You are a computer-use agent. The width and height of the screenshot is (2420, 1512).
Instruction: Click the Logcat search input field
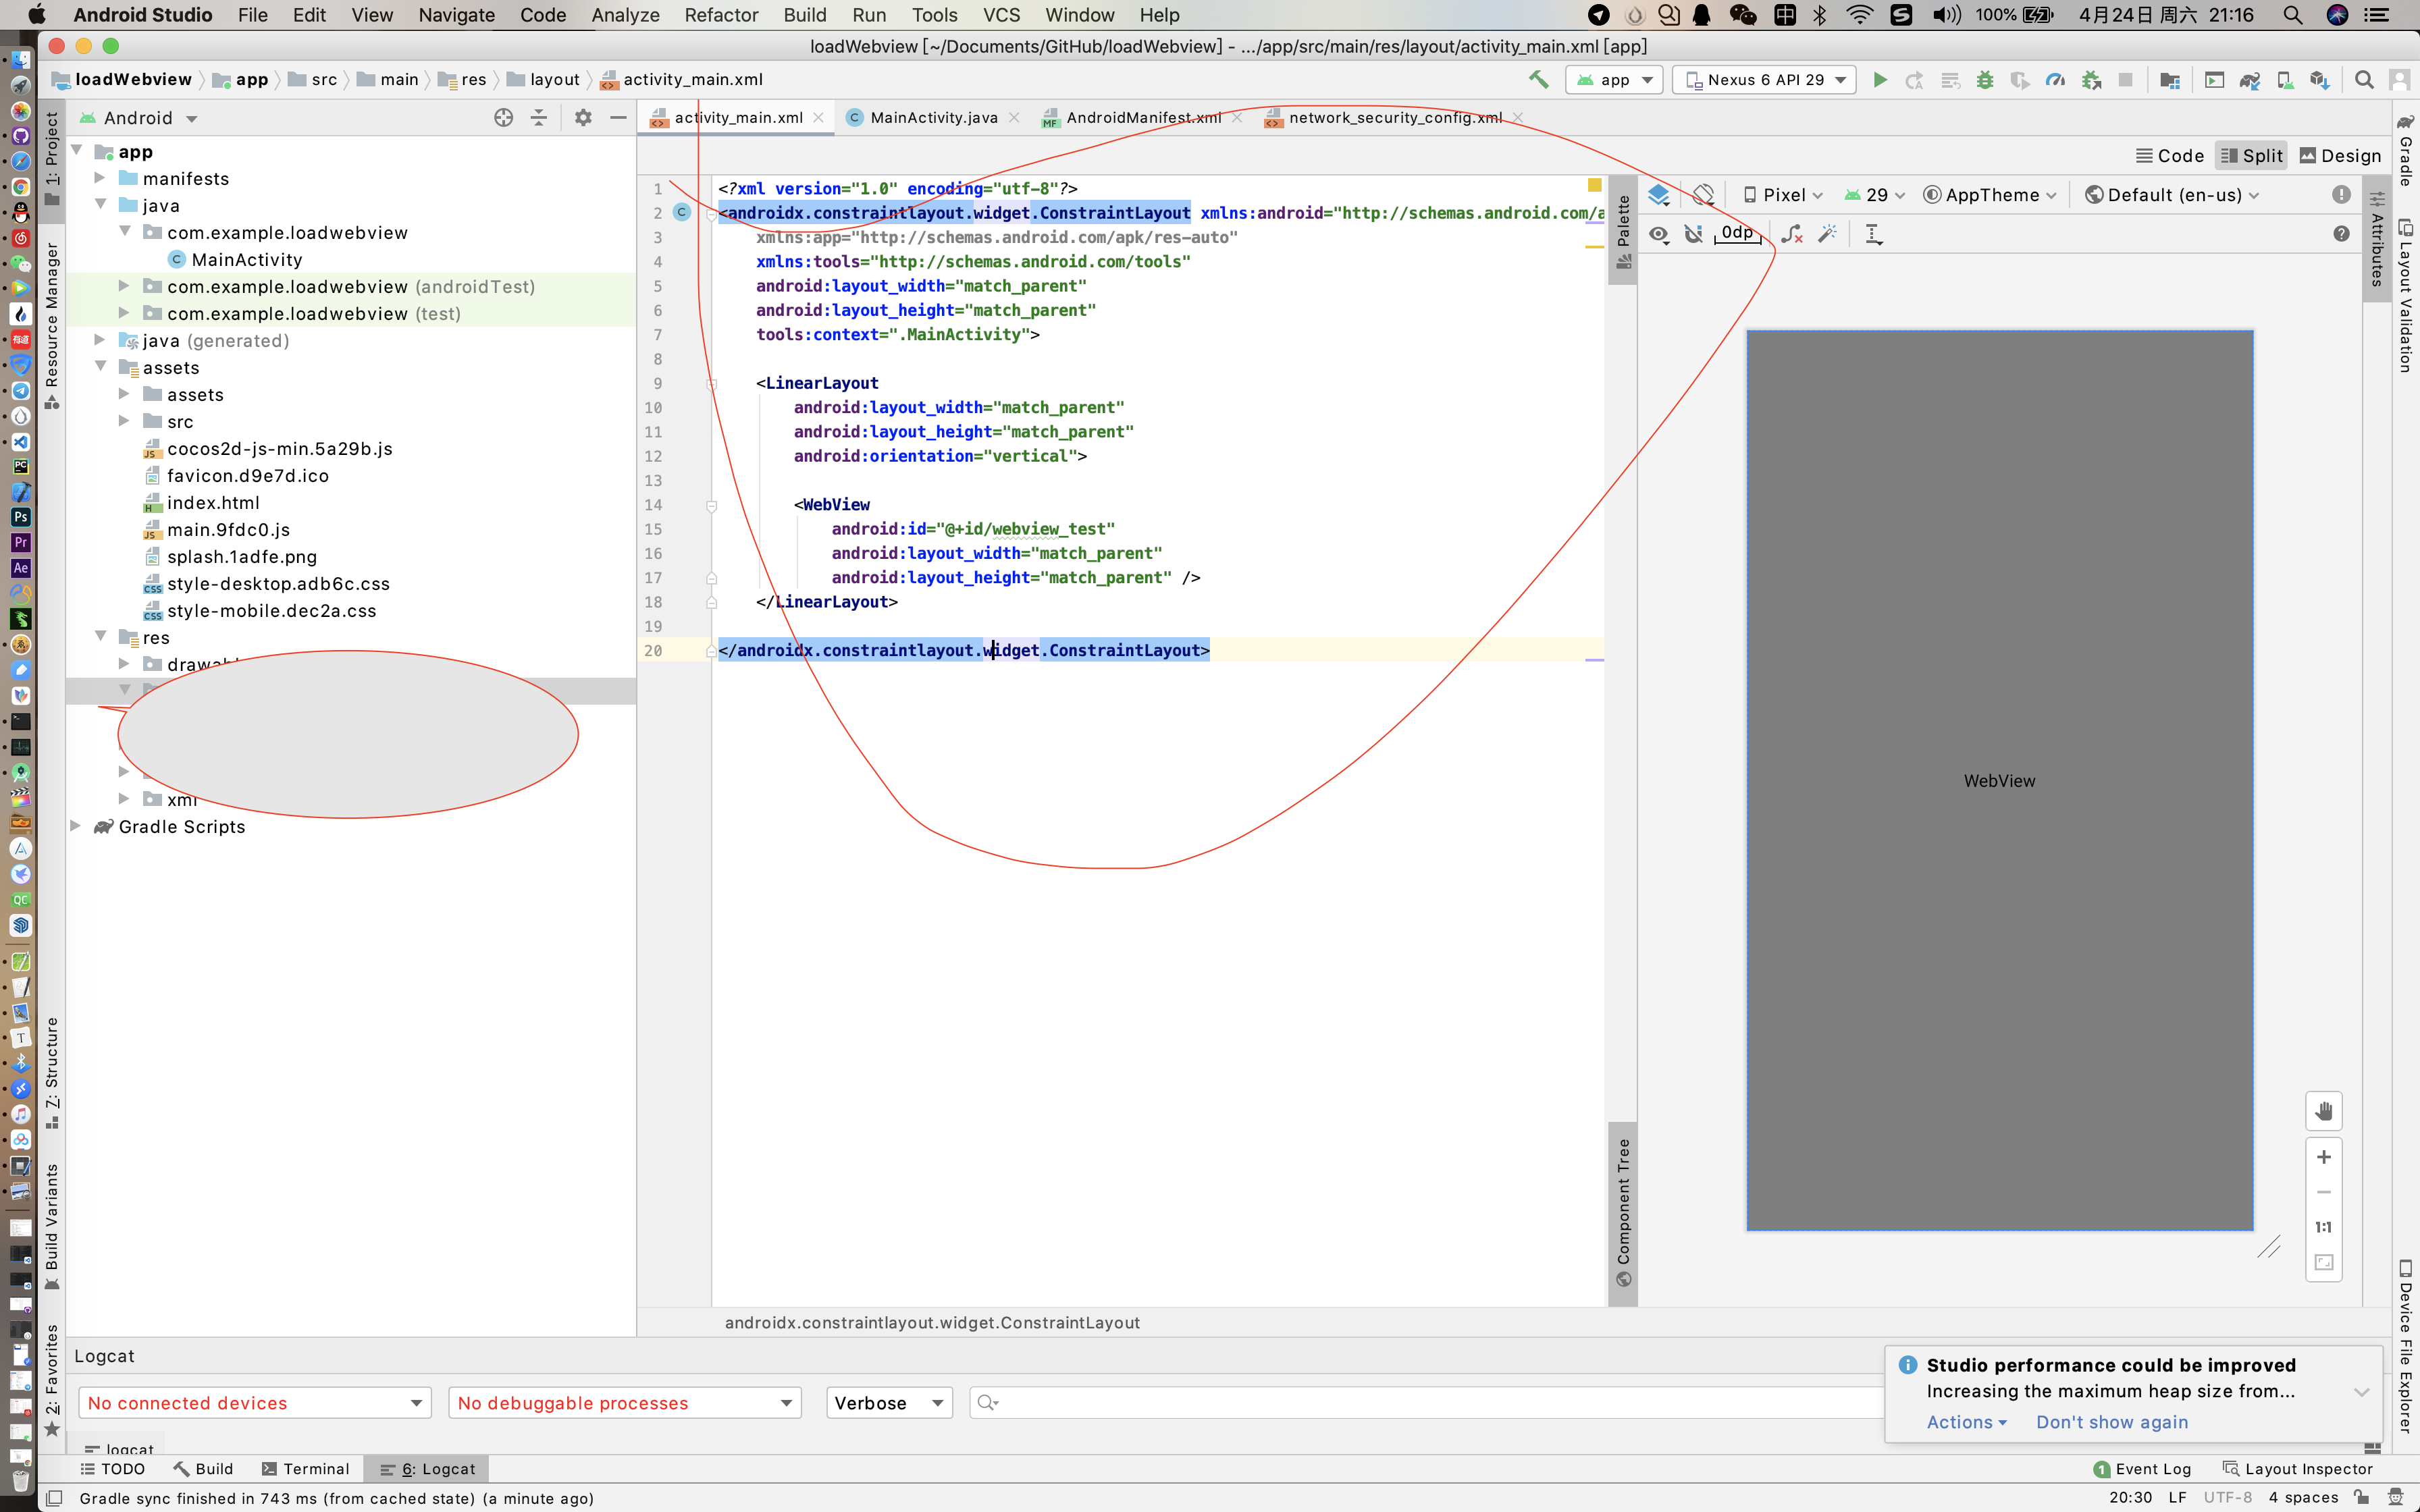click(x=1420, y=1403)
